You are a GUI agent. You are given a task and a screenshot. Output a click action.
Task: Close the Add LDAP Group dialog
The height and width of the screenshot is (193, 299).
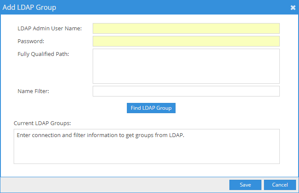click(293, 7)
